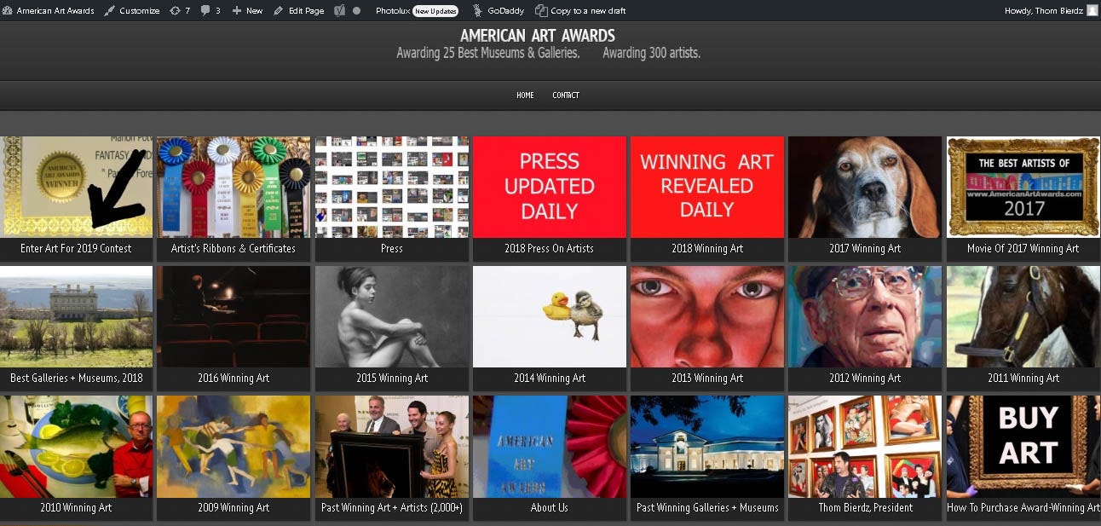Select the 2014 Winning Art caption

[550, 379]
